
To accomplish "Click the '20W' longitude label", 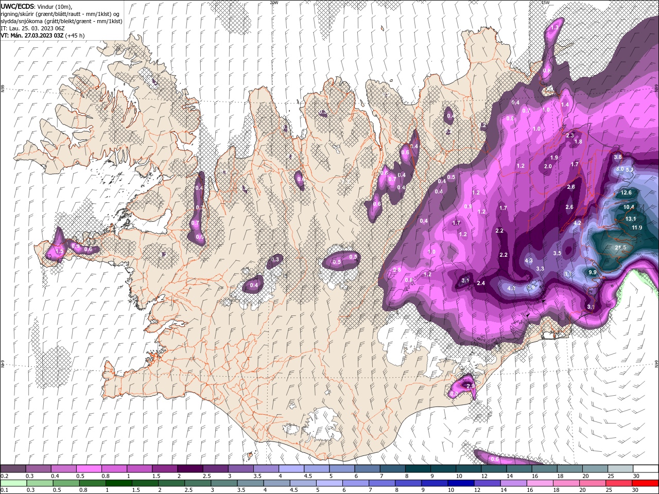I will pyautogui.click(x=274, y=2).
